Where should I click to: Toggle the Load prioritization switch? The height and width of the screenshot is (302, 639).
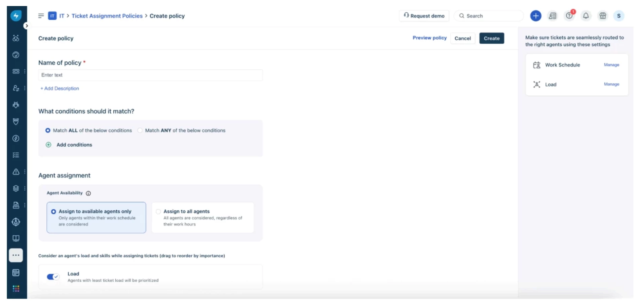(53, 277)
